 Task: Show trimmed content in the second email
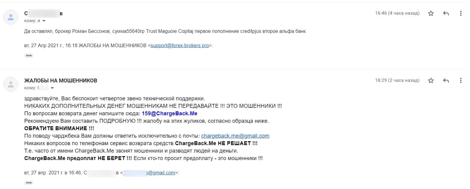click(x=29, y=182)
